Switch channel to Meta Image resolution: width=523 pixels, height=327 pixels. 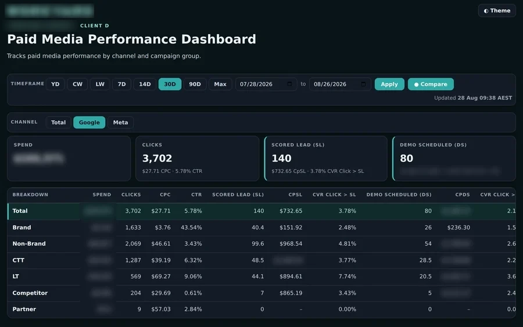[x=120, y=123]
